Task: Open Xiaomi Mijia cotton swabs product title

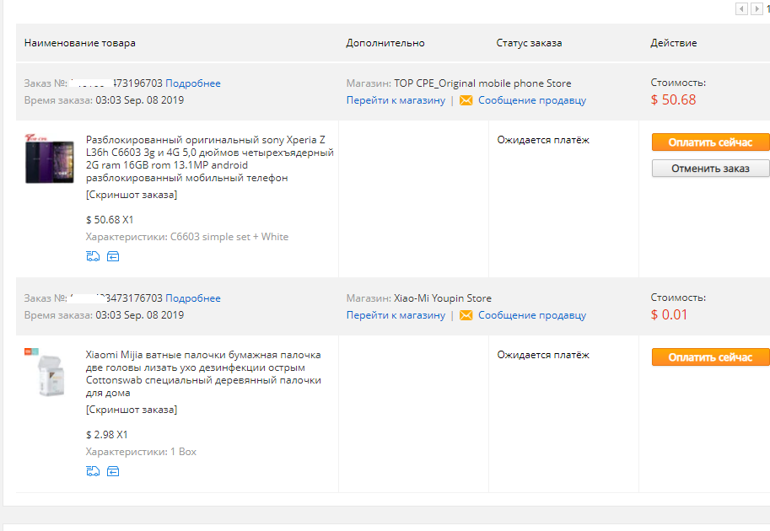Action: (x=203, y=373)
